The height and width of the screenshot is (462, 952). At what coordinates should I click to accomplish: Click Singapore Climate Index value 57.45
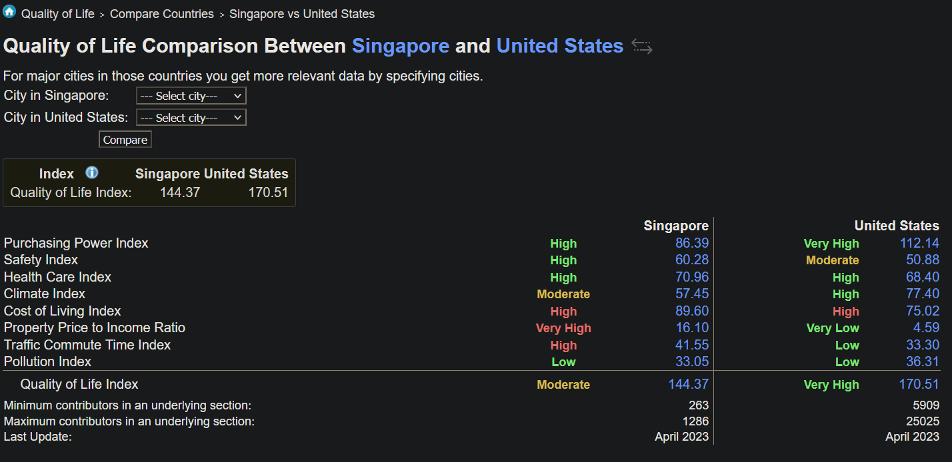point(692,294)
